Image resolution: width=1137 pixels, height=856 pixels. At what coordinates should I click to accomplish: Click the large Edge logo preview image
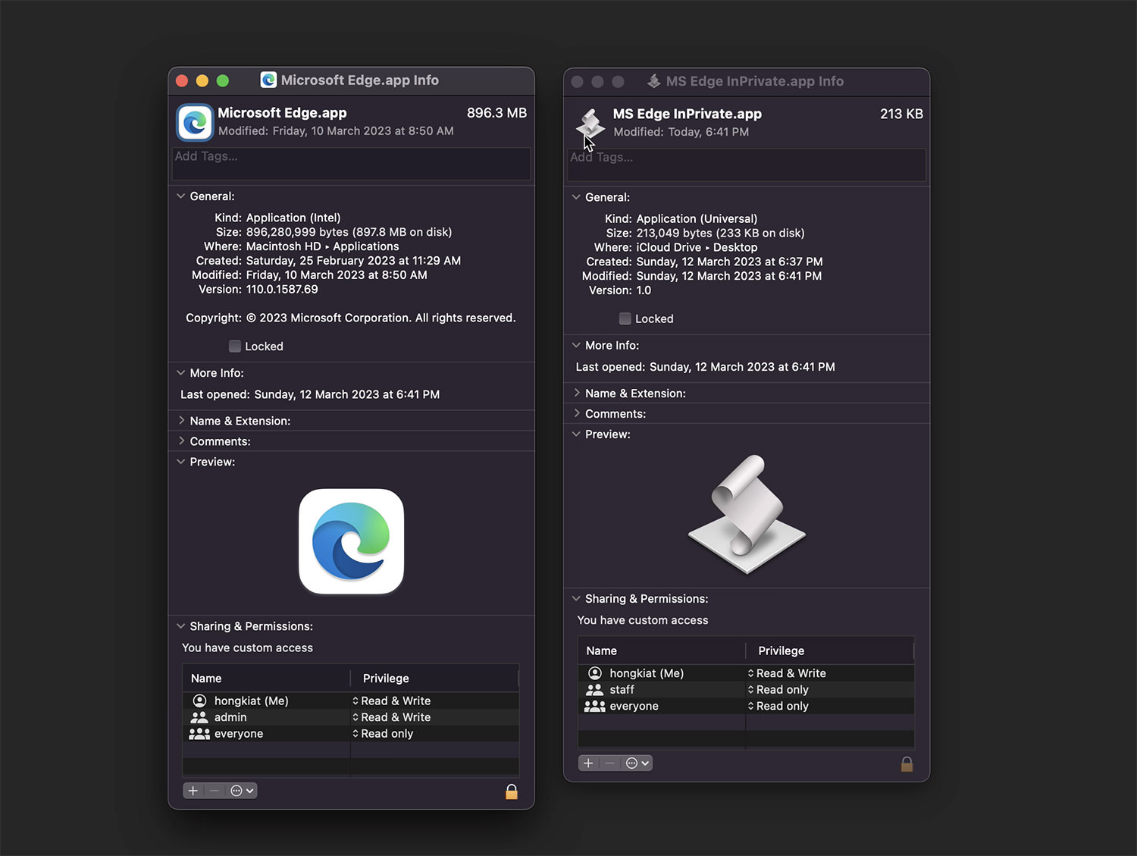tap(351, 541)
